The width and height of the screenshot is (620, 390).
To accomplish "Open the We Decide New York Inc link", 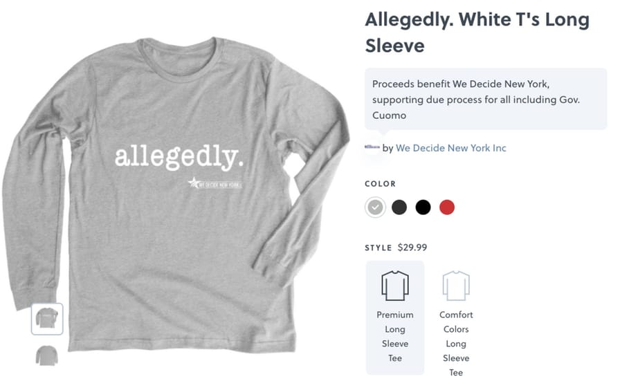I will tap(450, 148).
